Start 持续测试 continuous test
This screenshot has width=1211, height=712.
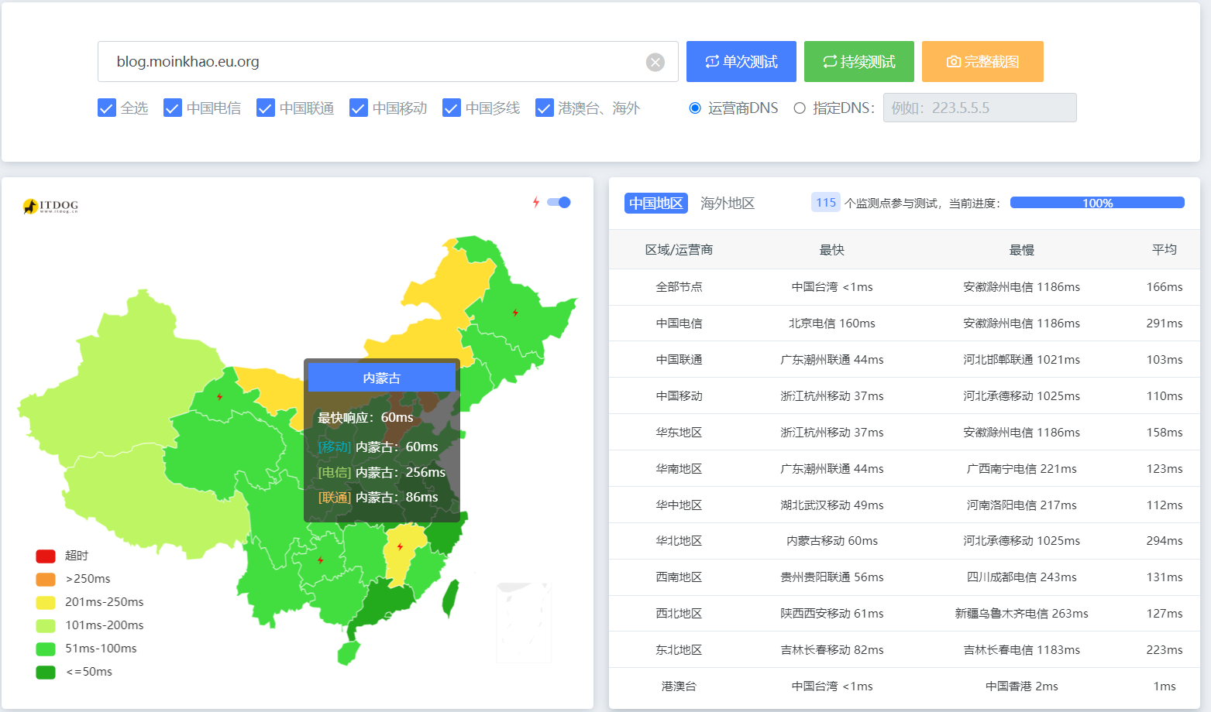coord(859,61)
